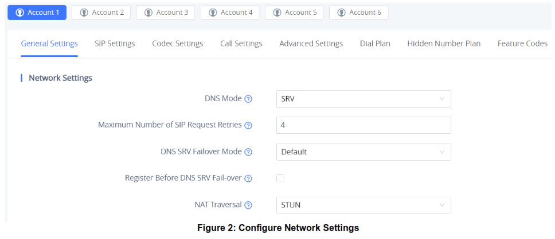Expand the NAT Traversal dropdown showing STUN

coord(364,205)
